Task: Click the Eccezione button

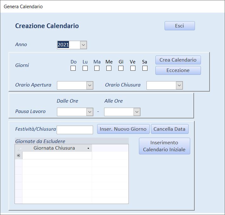Action: (x=178, y=70)
